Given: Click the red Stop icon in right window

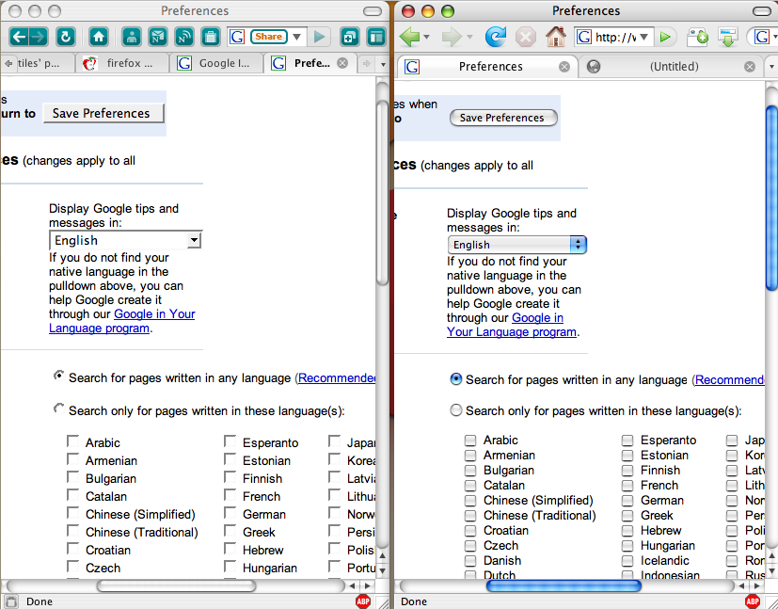Looking at the screenshot, I should (x=526, y=37).
